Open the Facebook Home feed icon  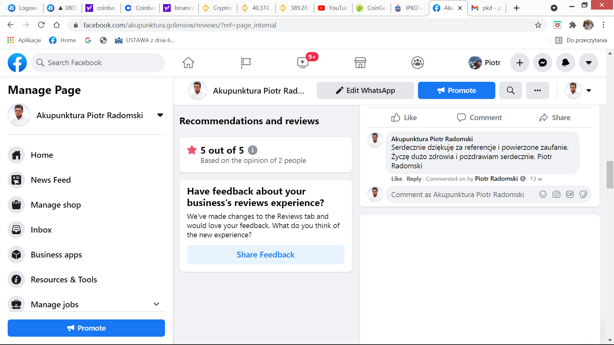click(x=188, y=63)
